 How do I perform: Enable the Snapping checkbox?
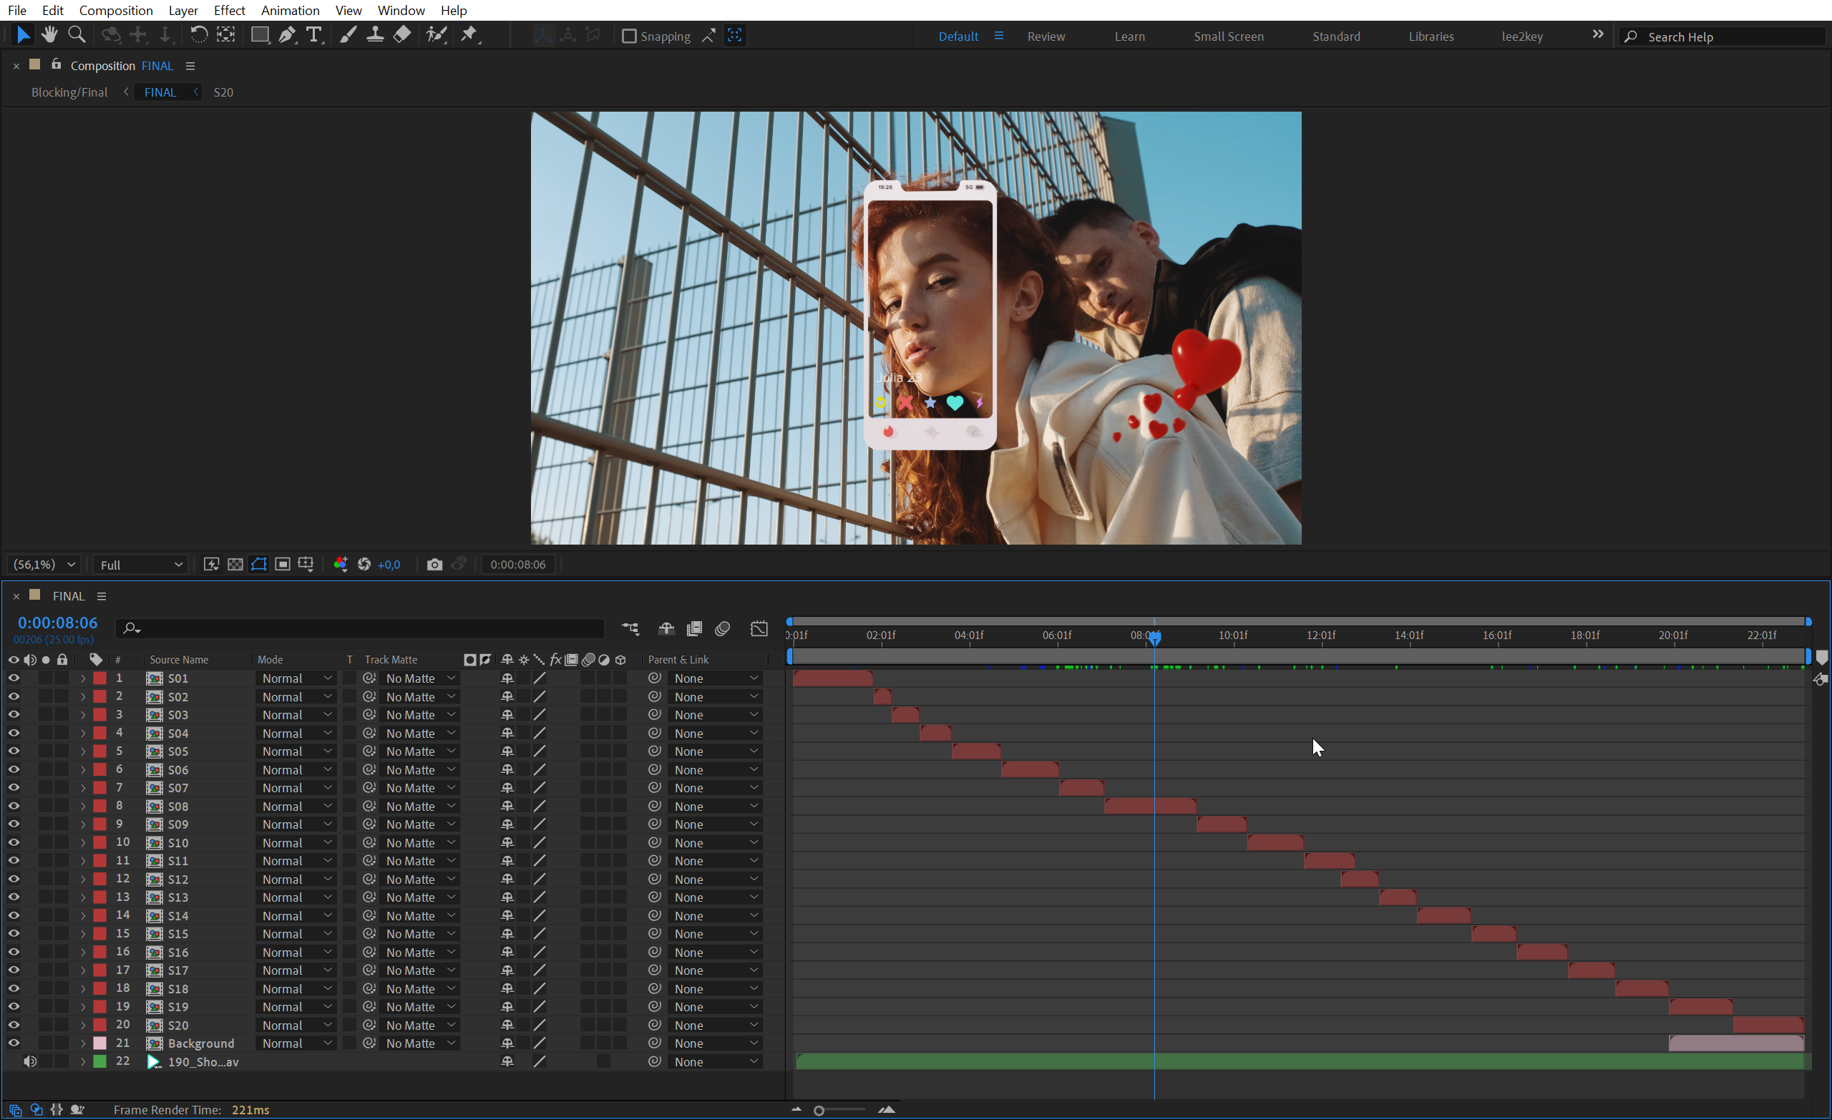click(629, 36)
